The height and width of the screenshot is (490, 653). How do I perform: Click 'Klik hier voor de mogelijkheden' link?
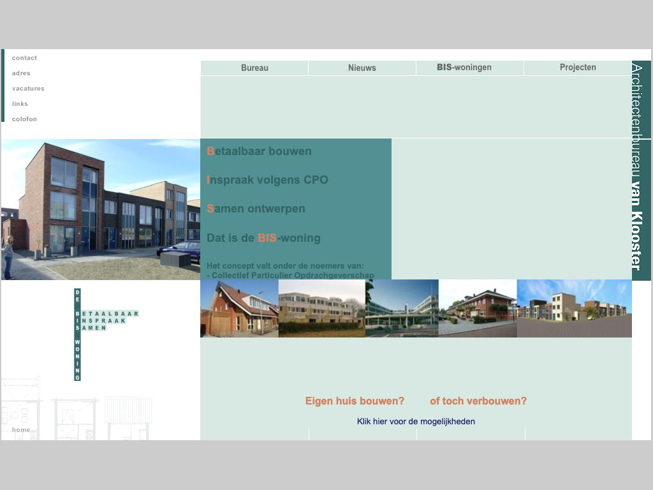[416, 422]
